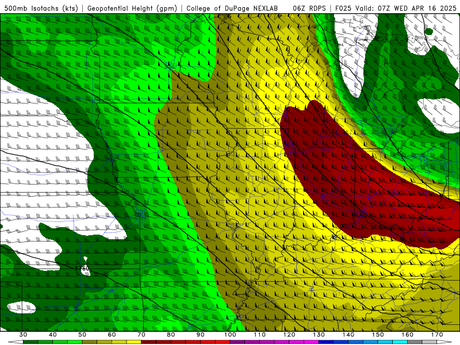Image resolution: width=460 pixels, height=345 pixels.
Task: Click the legend number 130
Action: pyautogui.click(x=319, y=335)
